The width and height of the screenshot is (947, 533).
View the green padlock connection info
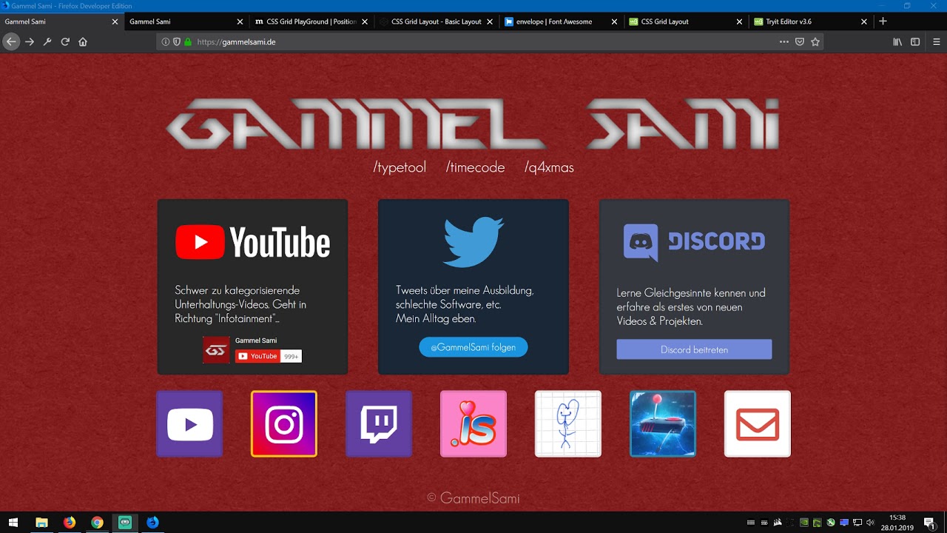187,42
